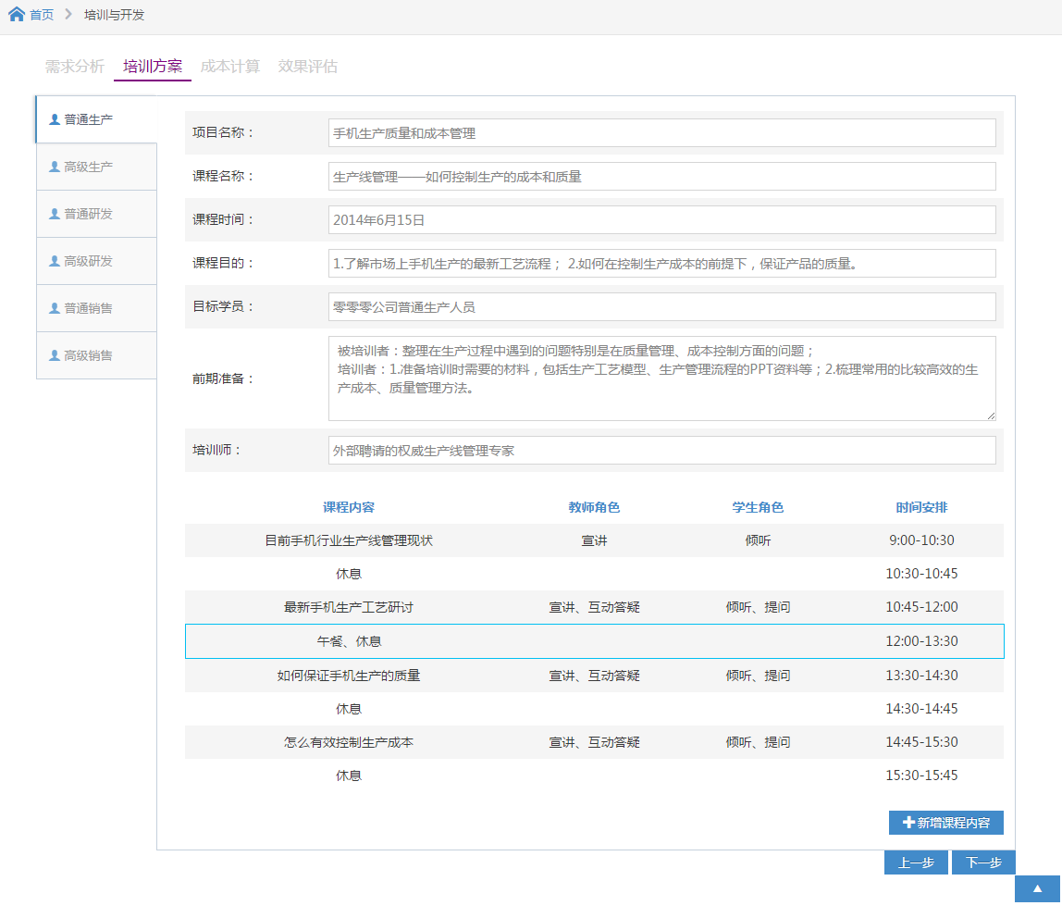The width and height of the screenshot is (1062, 918).
Task: Choose 普通研发 sidebar item
Action: point(96,214)
